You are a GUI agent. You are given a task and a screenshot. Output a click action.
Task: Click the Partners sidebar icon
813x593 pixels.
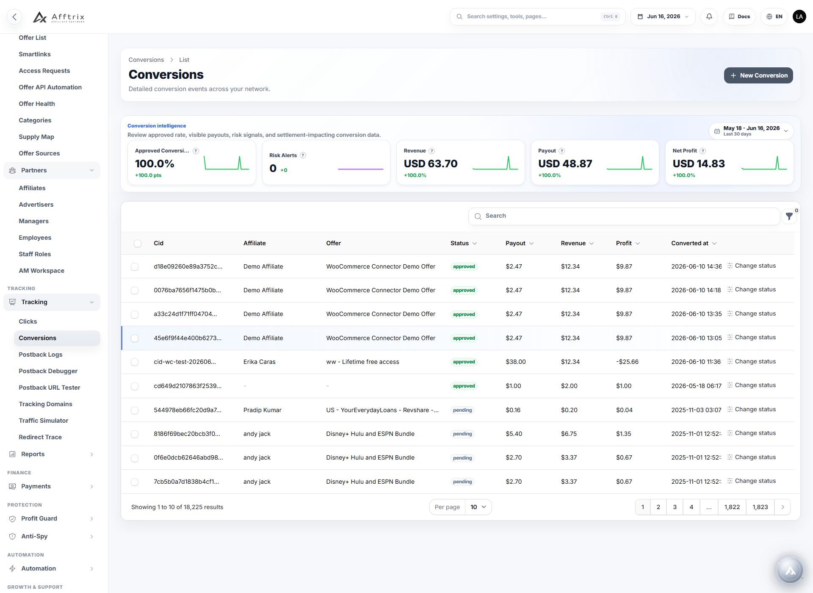click(13, 170)
